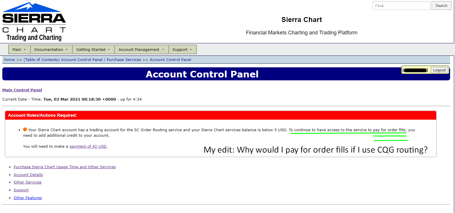Expand the Support menu dropdown arrow
Screen dimensions: 455x213
pyautogui.click(x=191, y=50)
